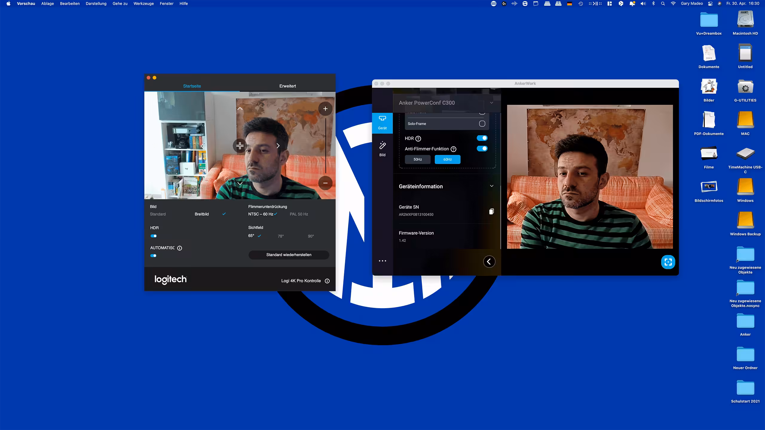Click the zoom slider track in Logitech preview
765x430 pixels.
pos(325,146)
